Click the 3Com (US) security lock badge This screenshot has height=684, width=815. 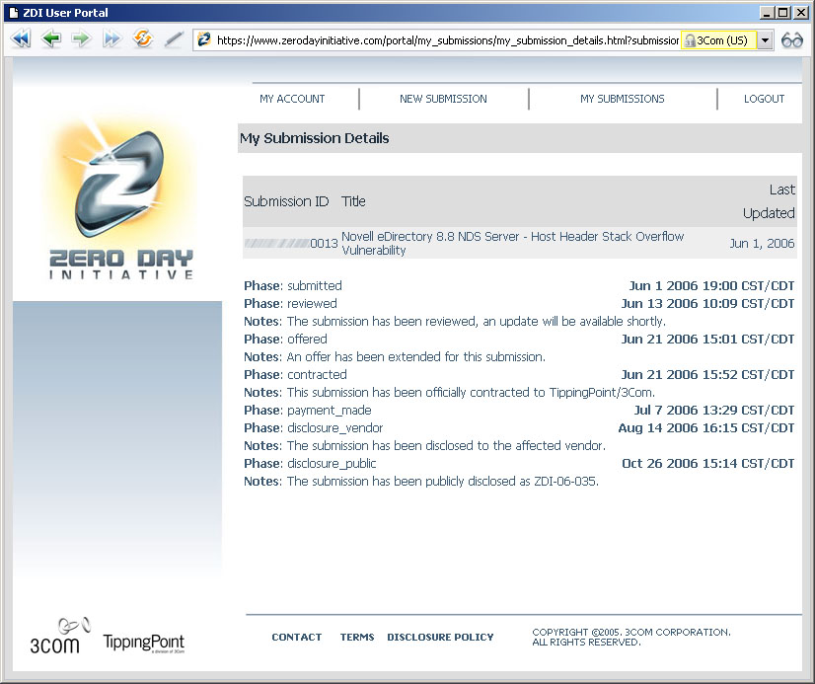pos(717,40)
